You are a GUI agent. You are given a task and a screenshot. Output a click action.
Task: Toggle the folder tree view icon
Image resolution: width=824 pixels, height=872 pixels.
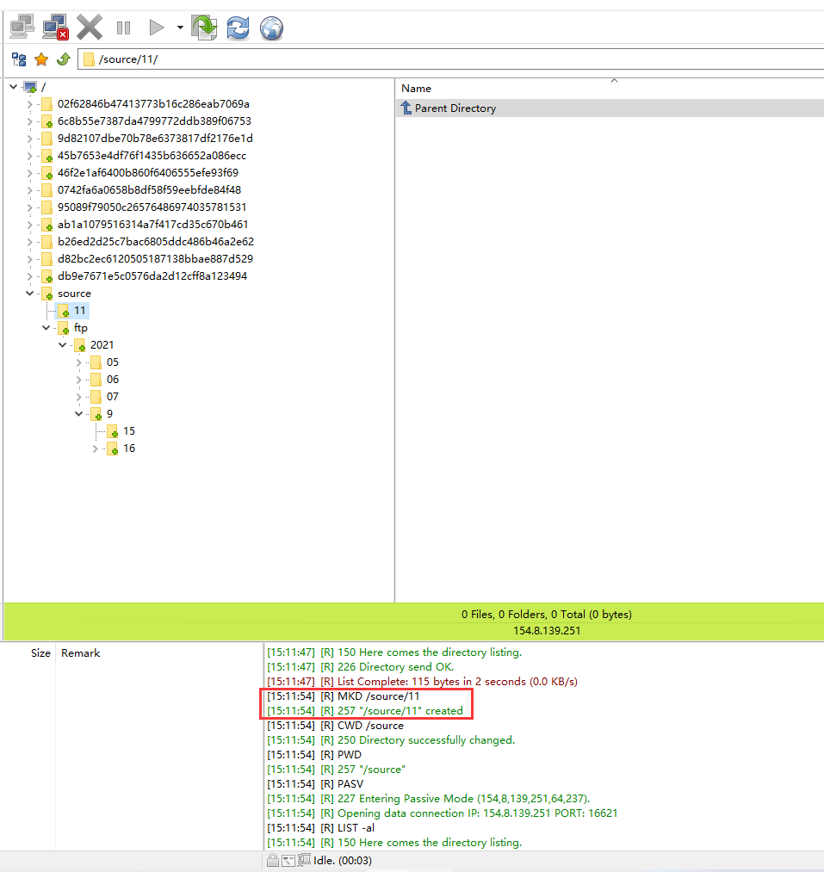pyautogui.click(x=18, y=59)
